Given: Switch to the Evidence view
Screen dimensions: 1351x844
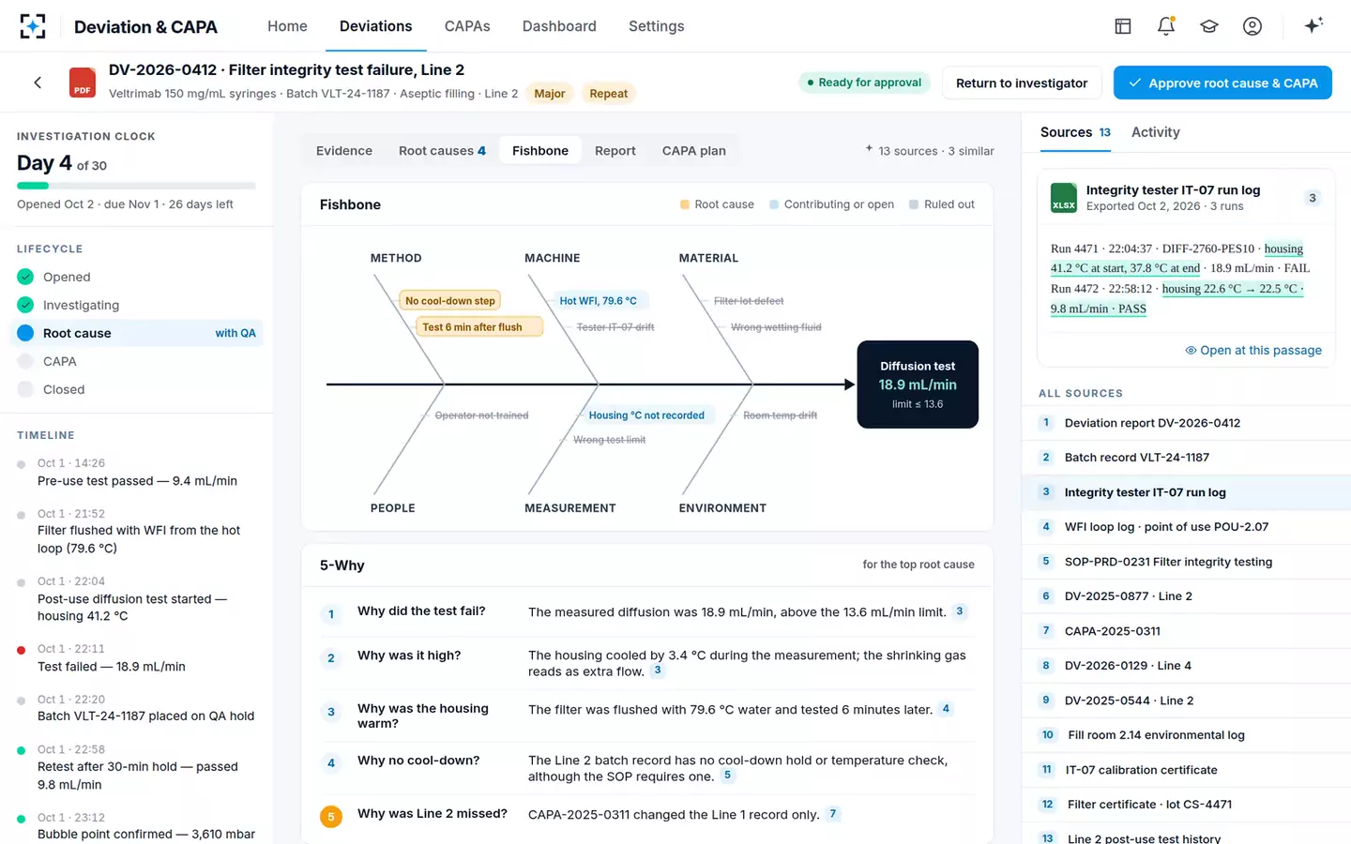Looking at the screenshot, I should click(344, 150).
